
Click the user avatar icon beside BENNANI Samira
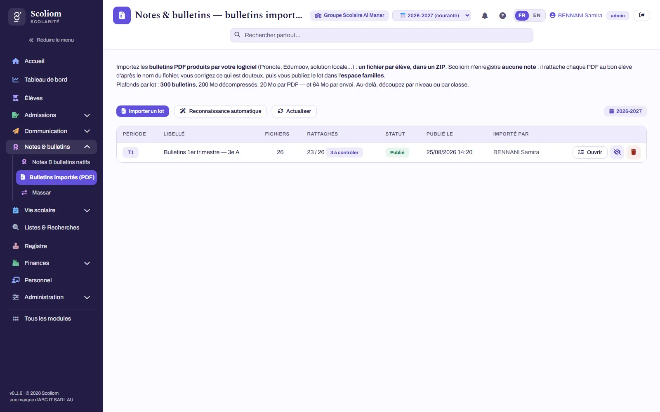pyautogui.click(x=552, y=15)
